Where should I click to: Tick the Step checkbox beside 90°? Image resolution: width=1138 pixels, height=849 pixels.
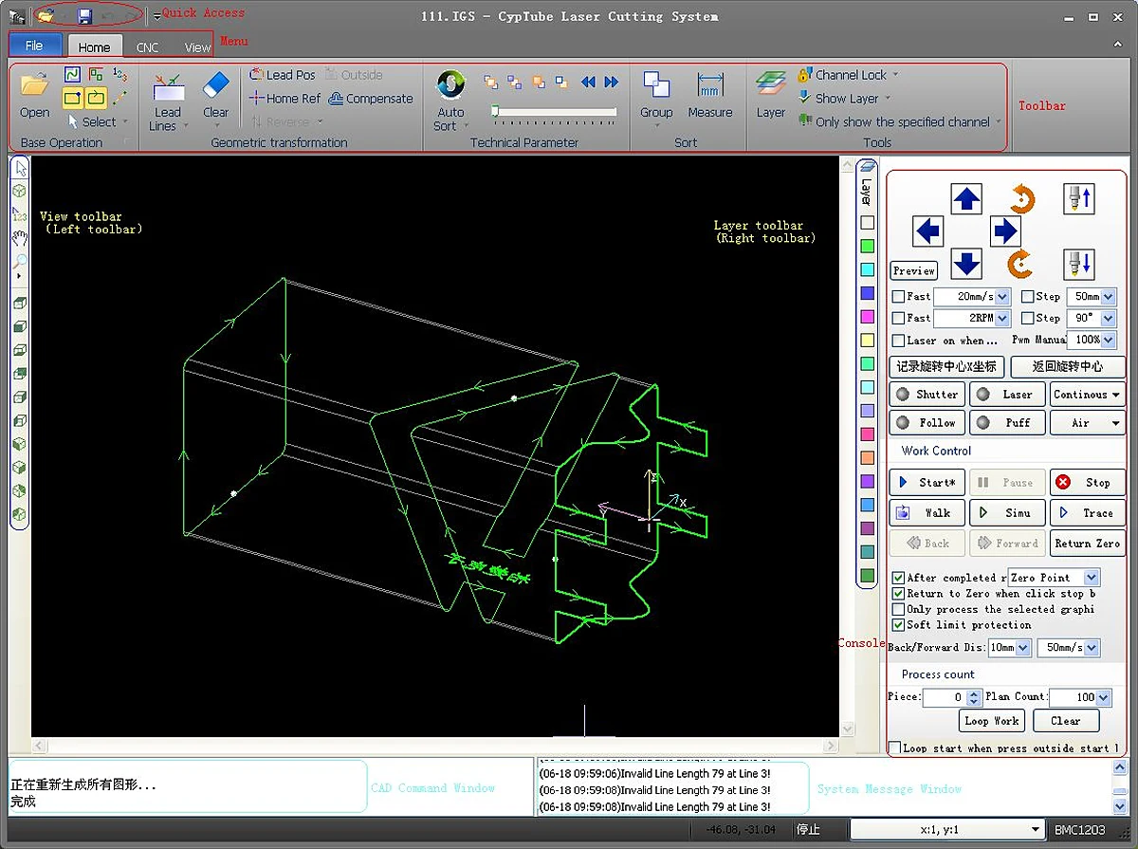(x=1028, y=319)
